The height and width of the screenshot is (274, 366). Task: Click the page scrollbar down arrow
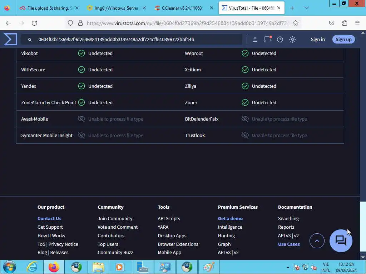click(363, 257)
